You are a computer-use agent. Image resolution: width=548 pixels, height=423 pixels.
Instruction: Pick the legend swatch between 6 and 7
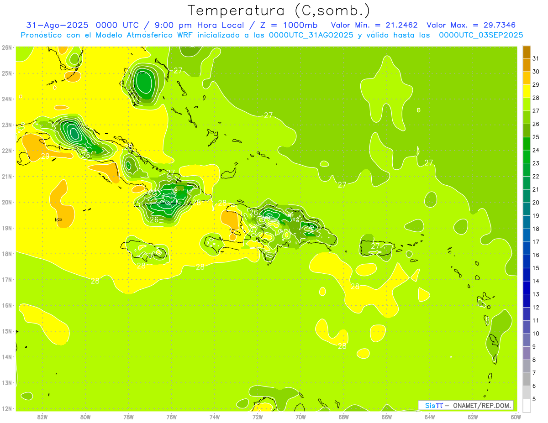tap(527, 379)
